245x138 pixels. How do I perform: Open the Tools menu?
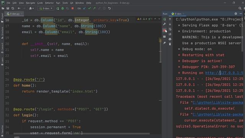[65, 3]
